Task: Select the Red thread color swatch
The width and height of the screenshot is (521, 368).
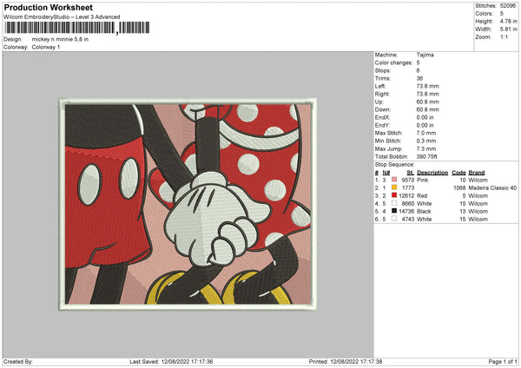Action: pos(394,195)
